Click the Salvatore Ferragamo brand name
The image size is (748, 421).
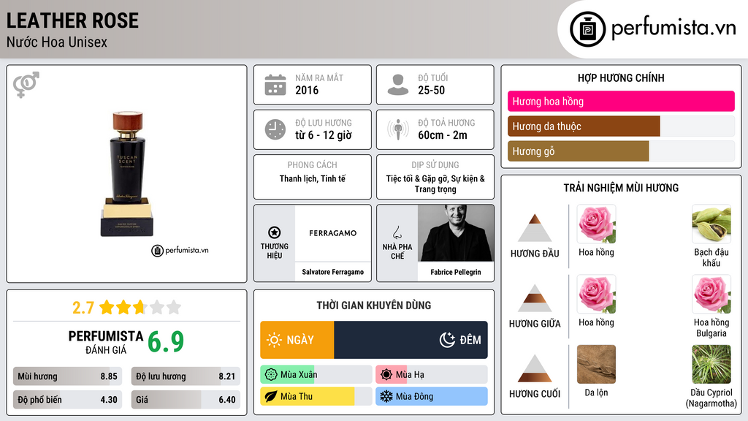[332, 272]
